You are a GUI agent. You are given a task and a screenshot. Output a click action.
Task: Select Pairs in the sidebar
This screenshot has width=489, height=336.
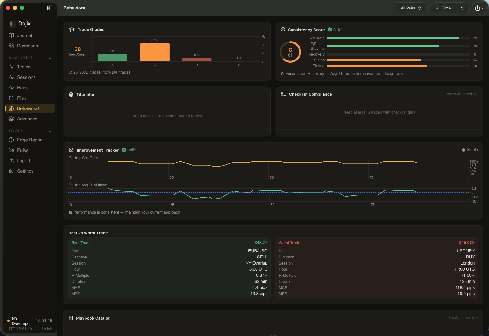click(22, 88)
